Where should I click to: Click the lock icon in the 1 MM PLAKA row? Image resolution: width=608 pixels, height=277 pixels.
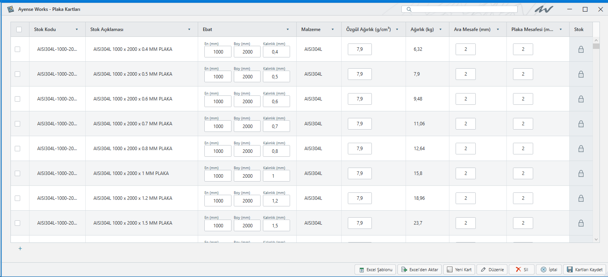[x=581, y=173]
